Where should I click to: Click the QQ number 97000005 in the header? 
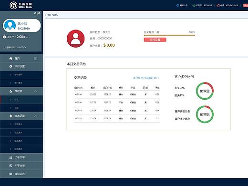click(207, 5)
